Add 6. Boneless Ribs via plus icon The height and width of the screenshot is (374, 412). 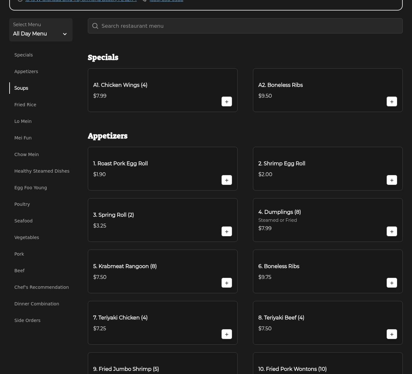[x=392, y=283]
